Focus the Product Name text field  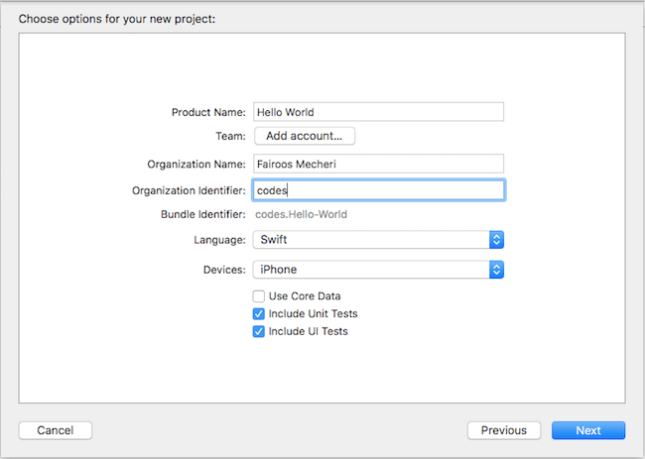point(379,112)
